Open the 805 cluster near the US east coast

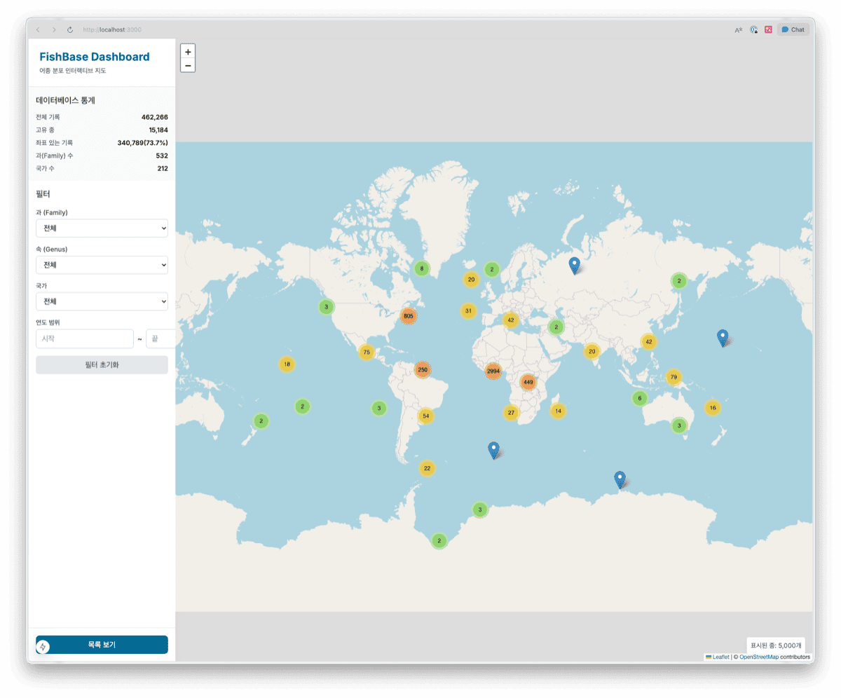click(409, 316)
